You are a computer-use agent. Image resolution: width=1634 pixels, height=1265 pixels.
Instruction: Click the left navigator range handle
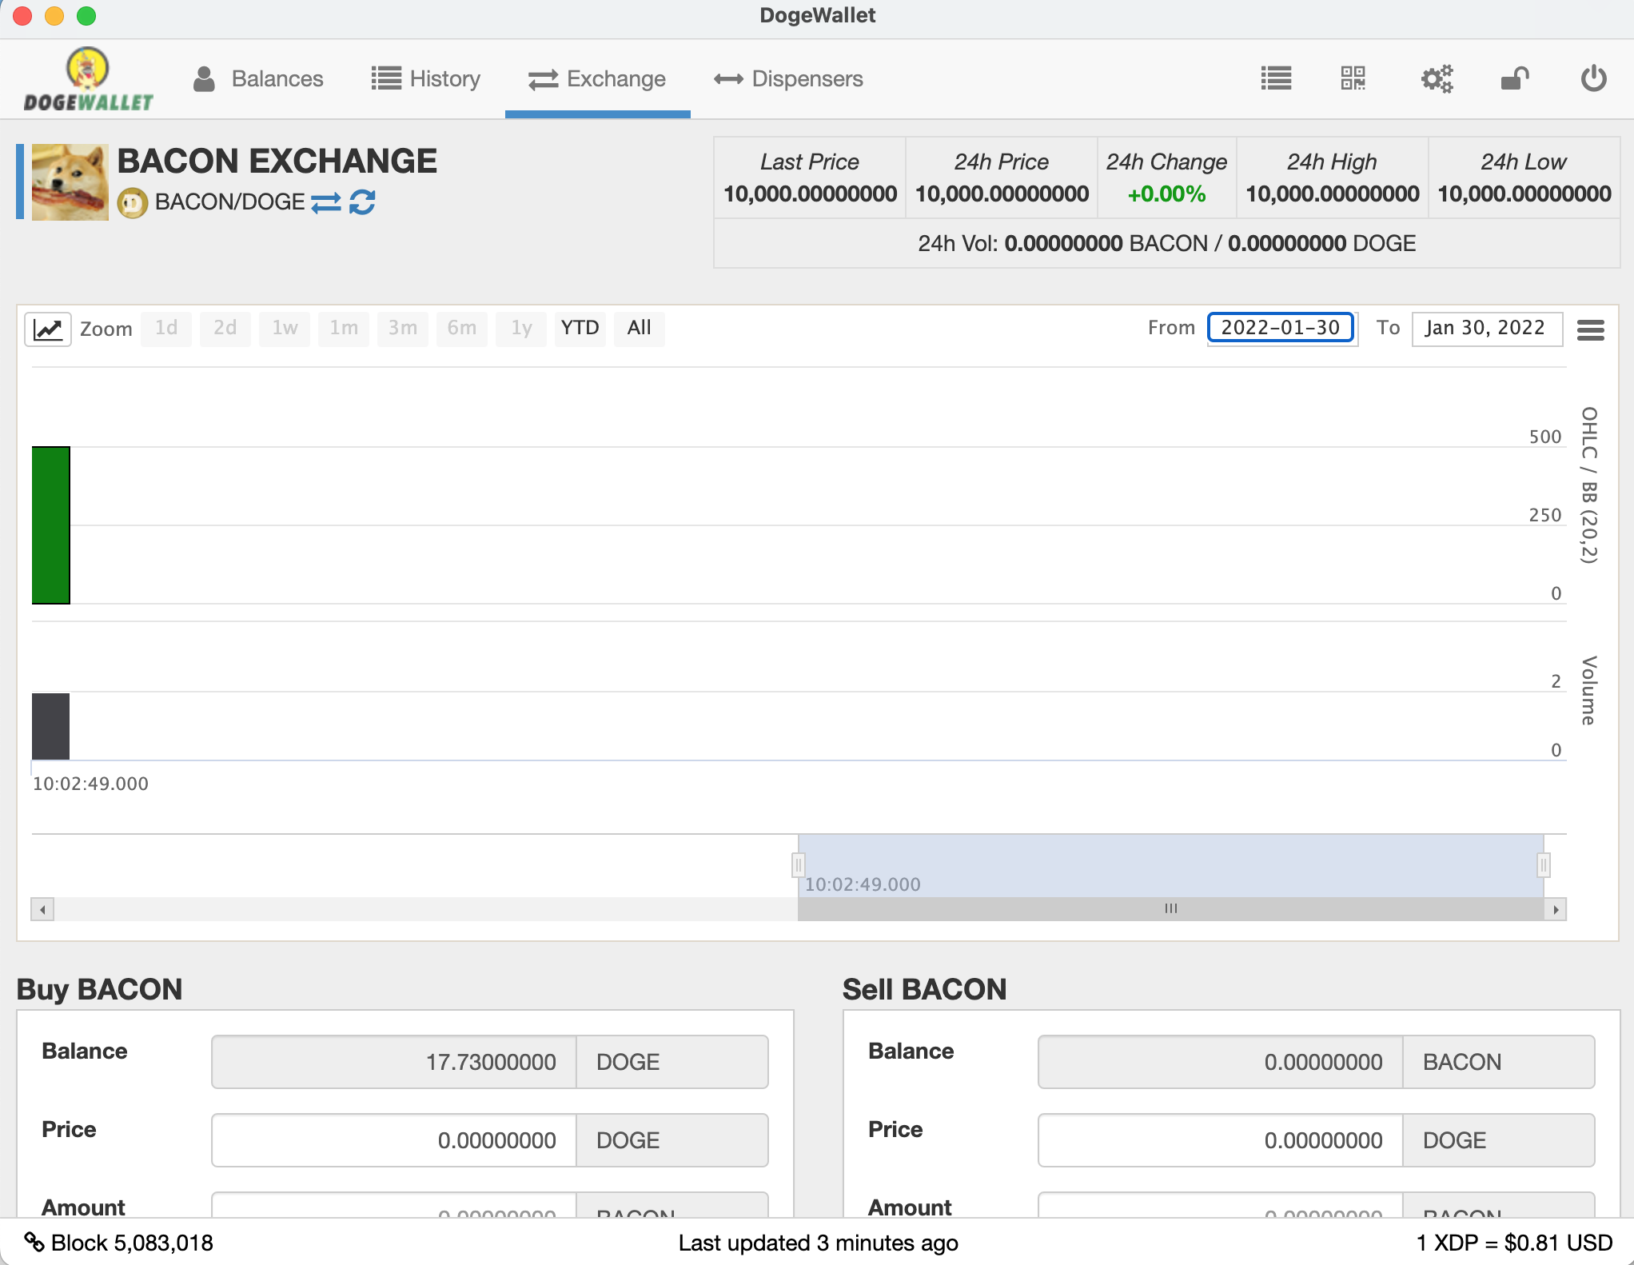click(x=798, y=864)
